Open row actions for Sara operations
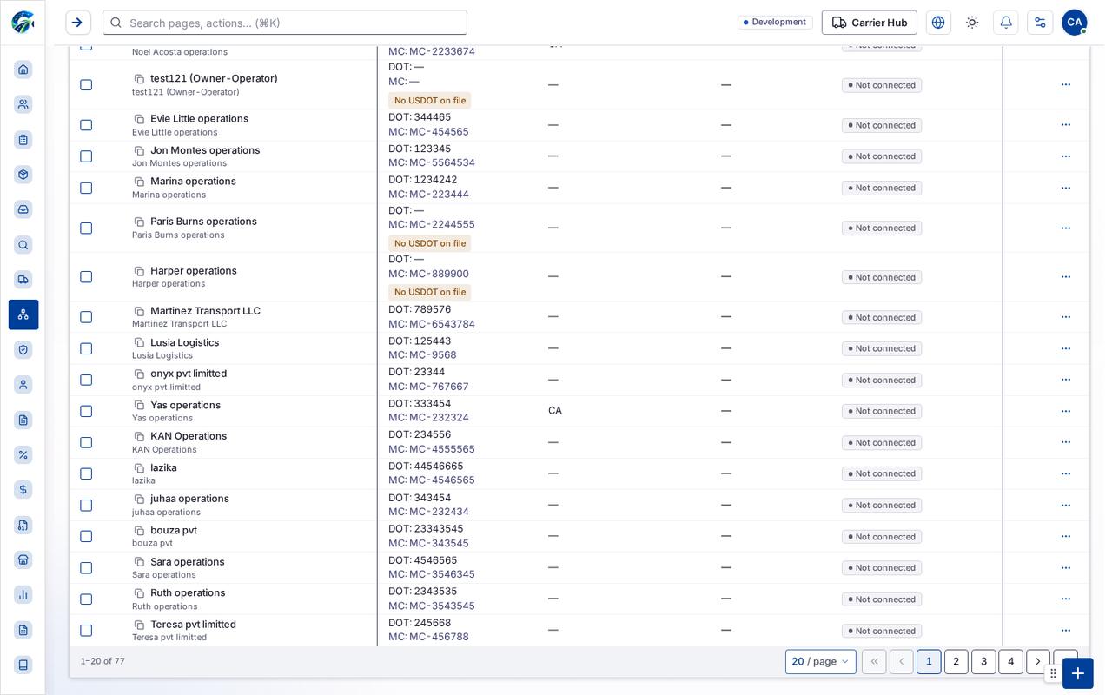 tap(1066, 567)
